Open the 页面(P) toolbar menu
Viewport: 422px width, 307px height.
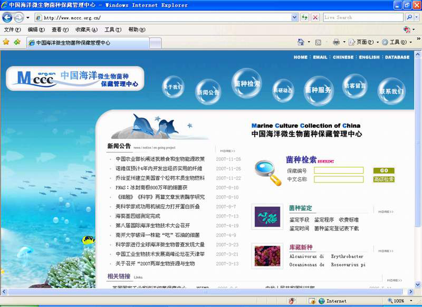click(363, 42)
